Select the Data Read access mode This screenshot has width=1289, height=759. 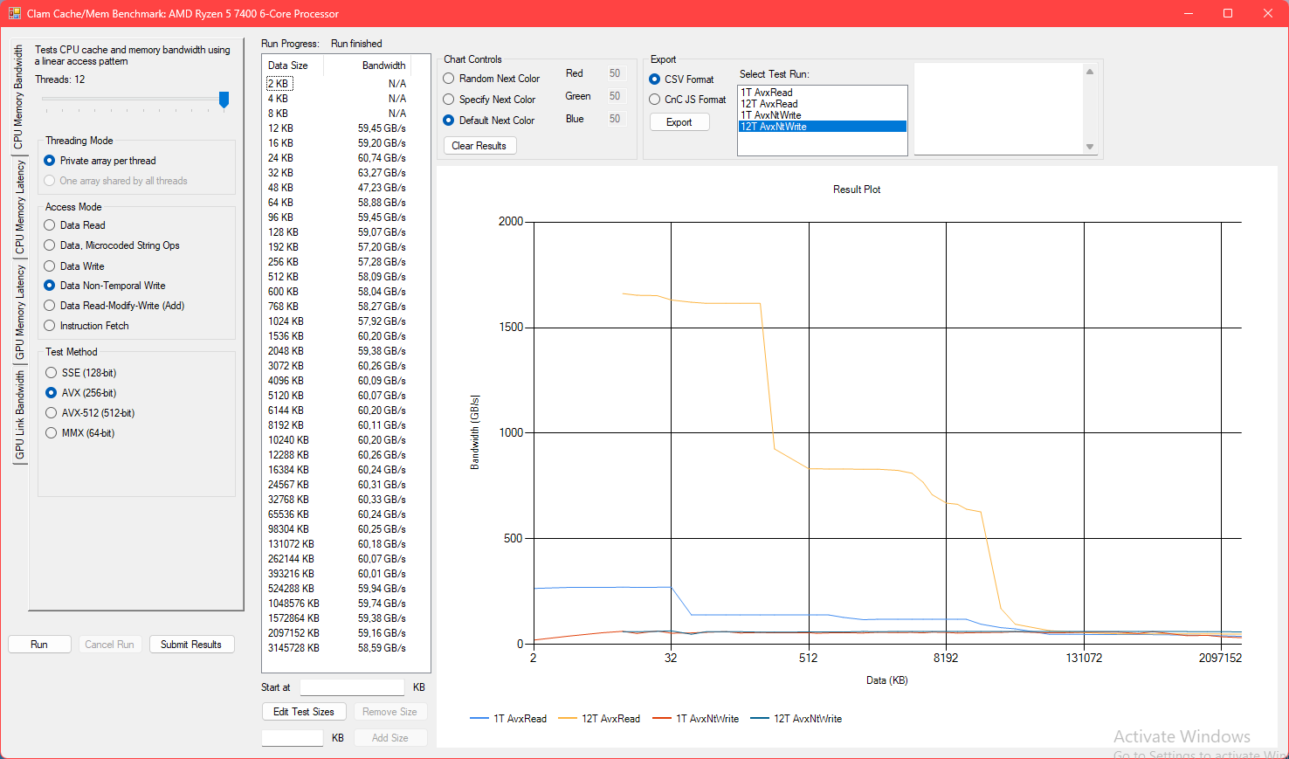[50, 225]
